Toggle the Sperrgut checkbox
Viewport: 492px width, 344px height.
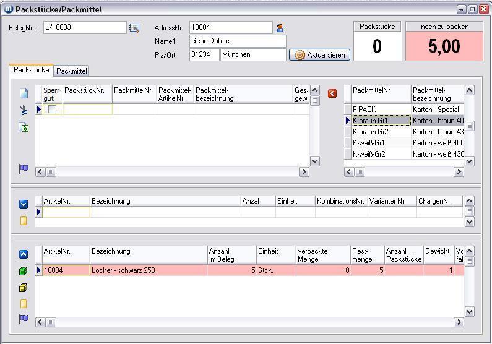(x=53, y=110)
